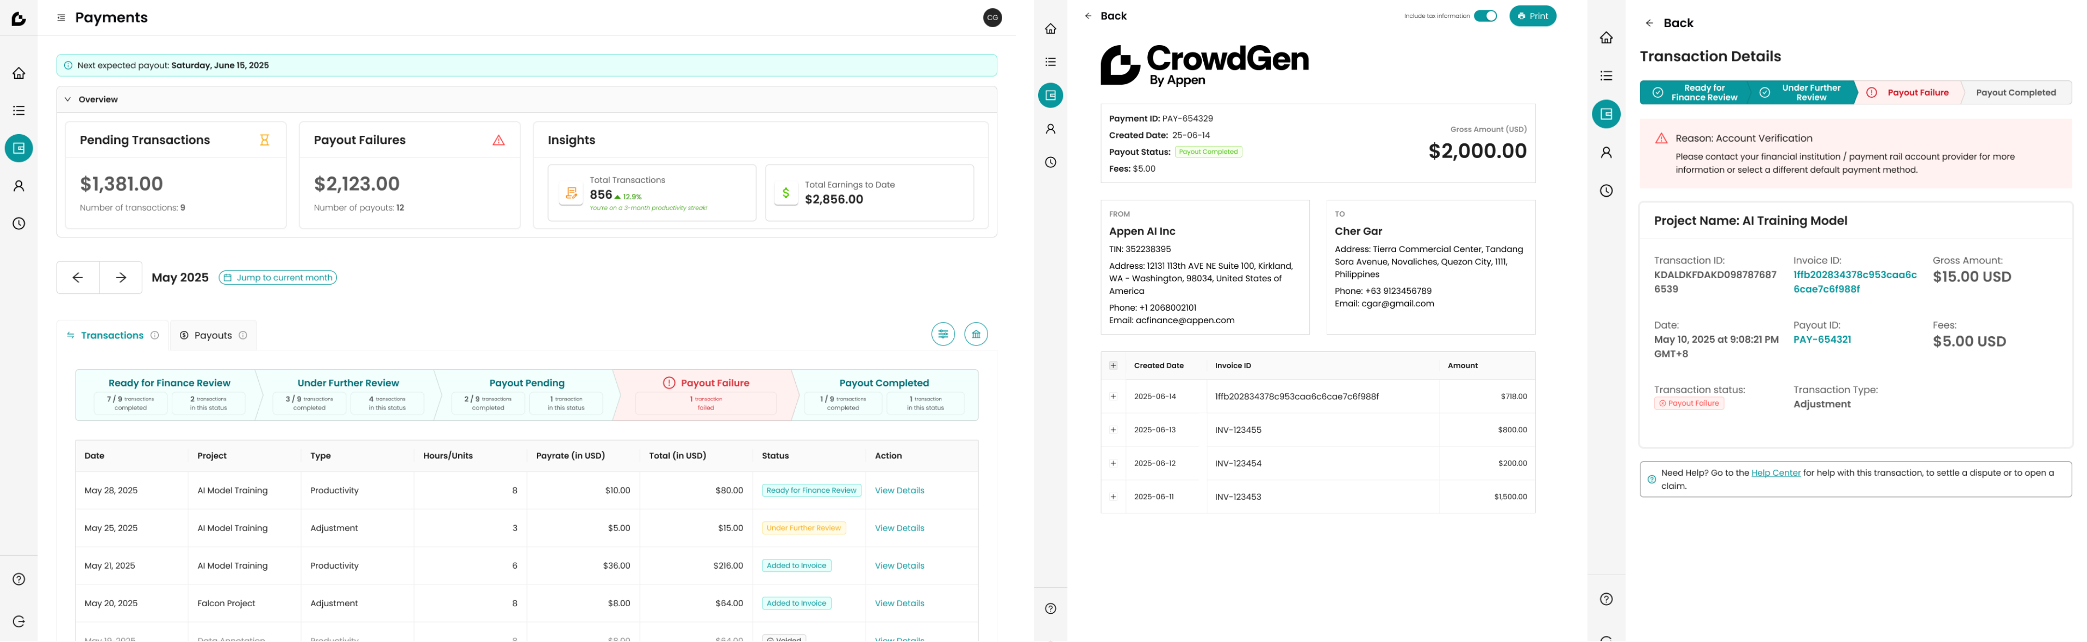Go to previous month arrow
Image resolution: width=2087 pixels, height=642 pixels.
tap(78, 278)
